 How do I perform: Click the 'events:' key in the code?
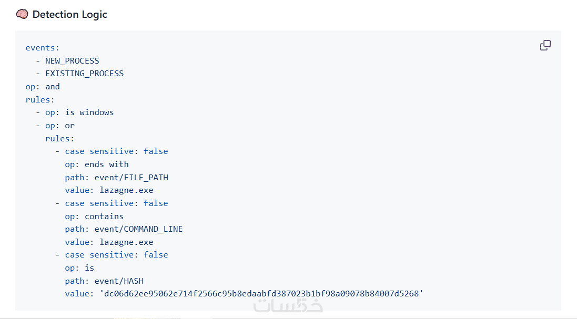(42, 48)
